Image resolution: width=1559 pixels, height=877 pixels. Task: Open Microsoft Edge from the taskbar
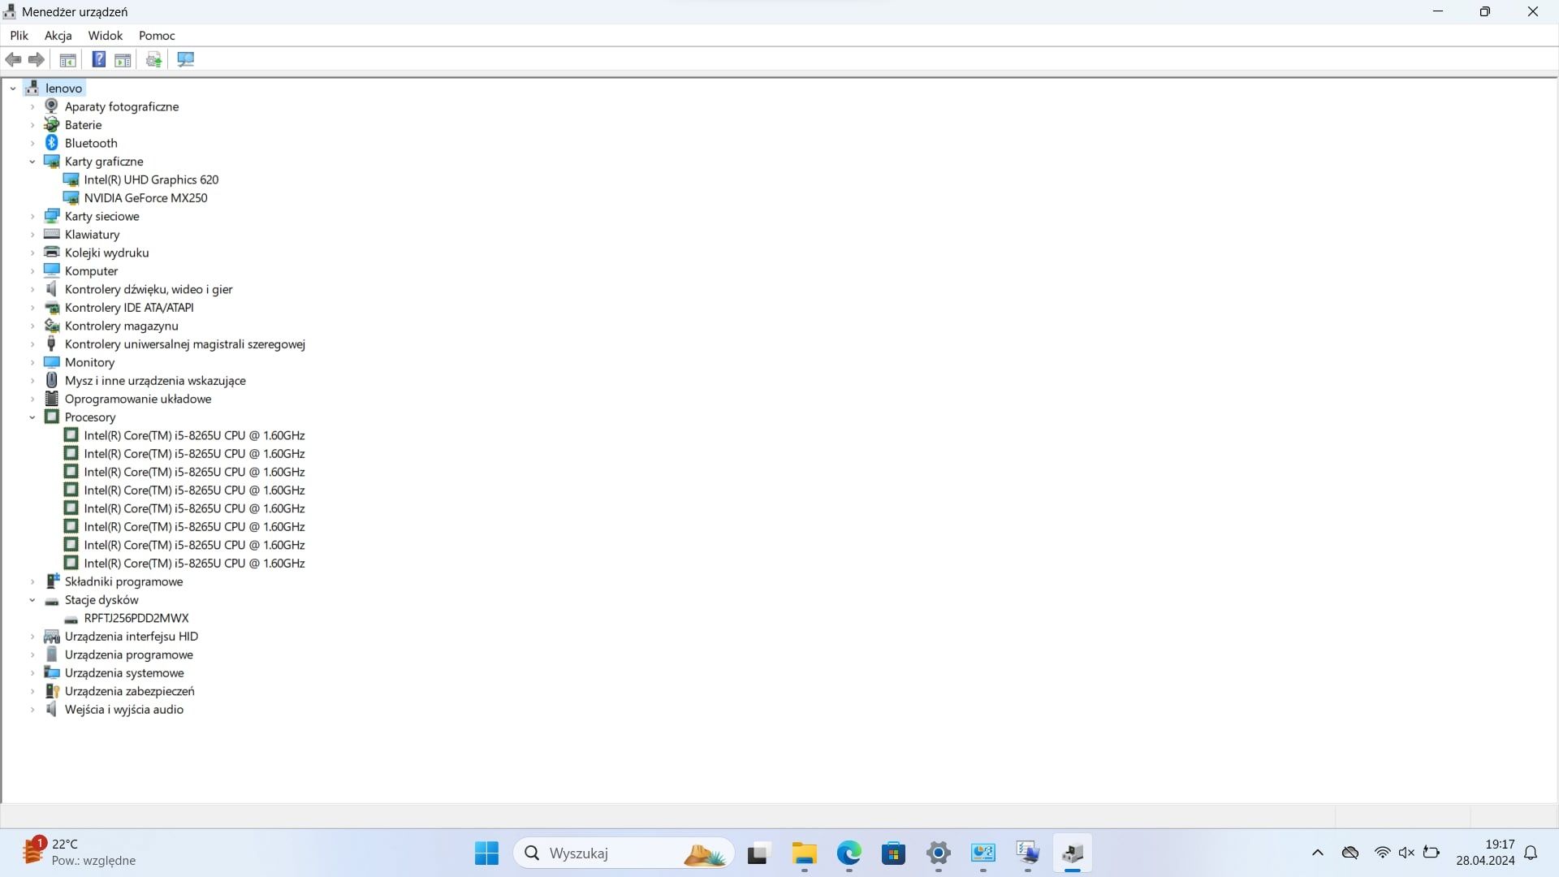point(849,853)
